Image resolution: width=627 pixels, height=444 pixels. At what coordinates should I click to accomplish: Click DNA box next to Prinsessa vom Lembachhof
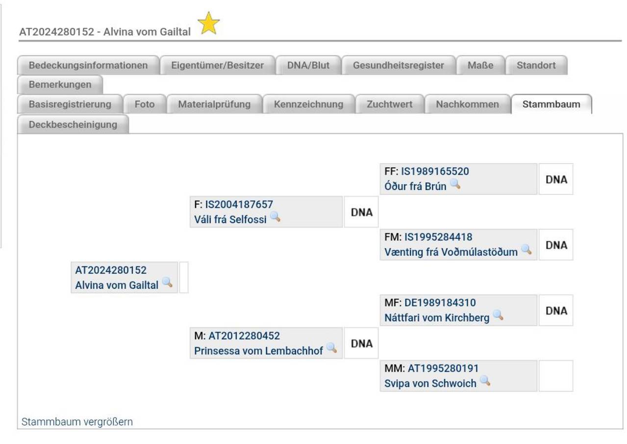361,343
